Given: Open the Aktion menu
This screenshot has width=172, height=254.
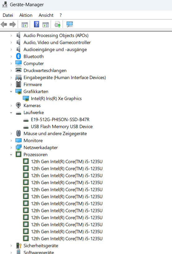Looking at the screenshot, I should click(26, 15).
